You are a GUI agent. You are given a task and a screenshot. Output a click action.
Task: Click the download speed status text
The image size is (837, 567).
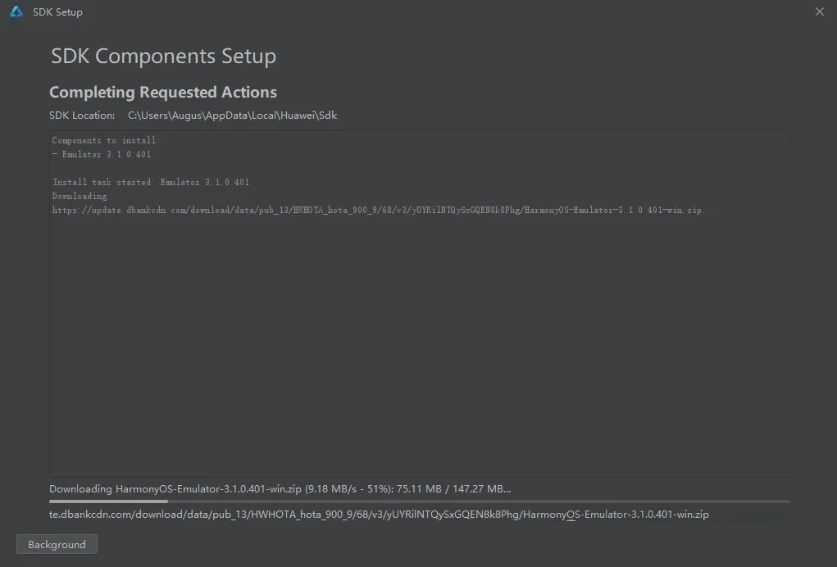pos(280,488)
